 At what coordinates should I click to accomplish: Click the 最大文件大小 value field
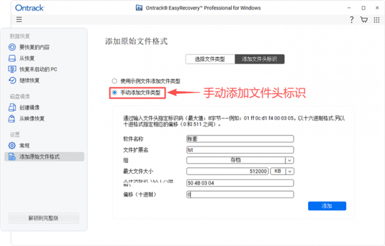pyautogui.click(x=228, y=171)
